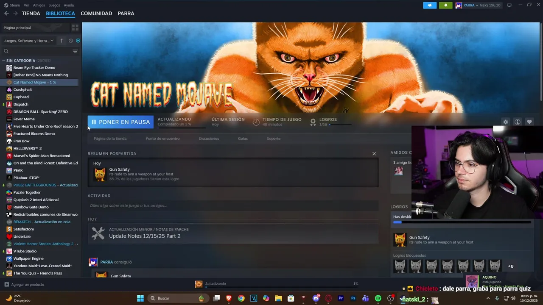Show game info with the i icon
This screenshot has width=543, height=305.
click(x=518, y=122)
